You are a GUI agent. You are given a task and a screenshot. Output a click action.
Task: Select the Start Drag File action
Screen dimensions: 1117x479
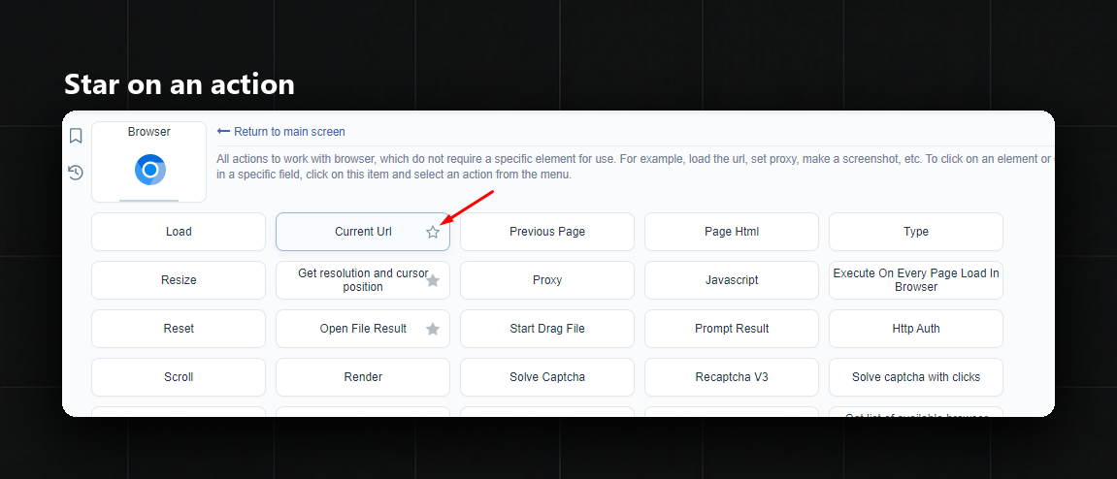pyautogui.click(x=547, y=328)
